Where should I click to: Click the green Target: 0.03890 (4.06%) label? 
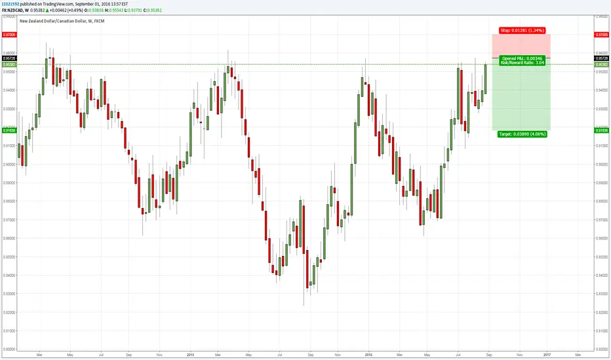(x=522, y=134)
